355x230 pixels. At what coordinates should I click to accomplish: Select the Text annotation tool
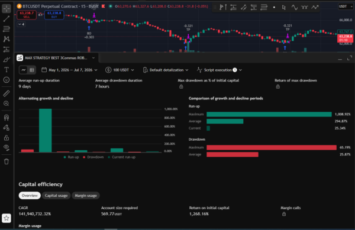pos(7,70)
